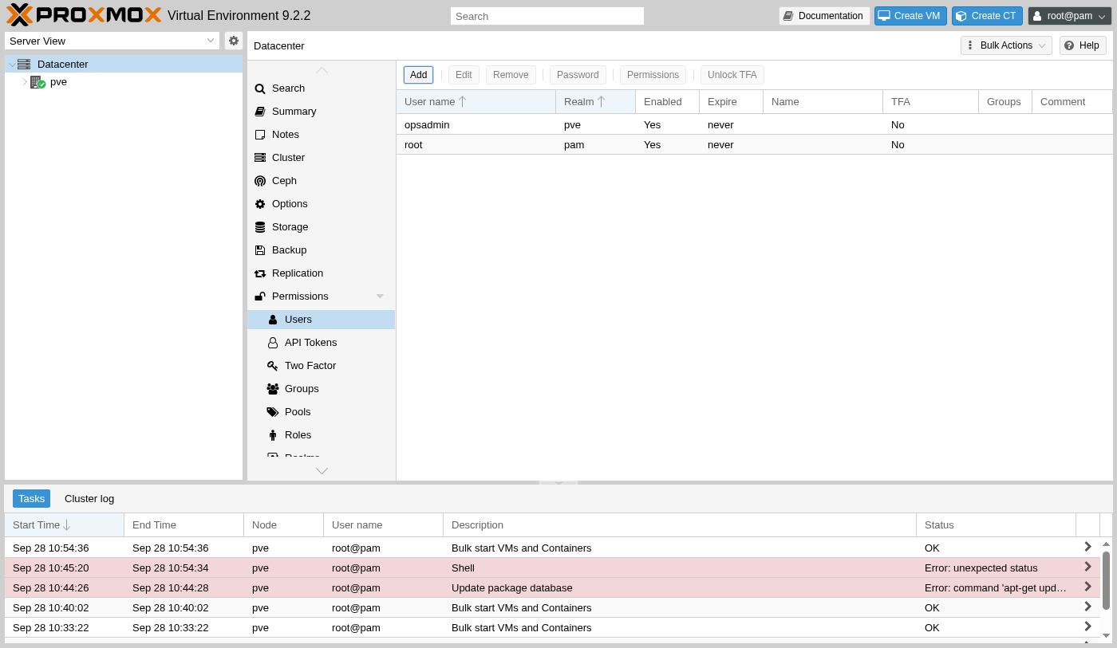Focus the top Search field
1117x648 pixels.
pos(547,16)
